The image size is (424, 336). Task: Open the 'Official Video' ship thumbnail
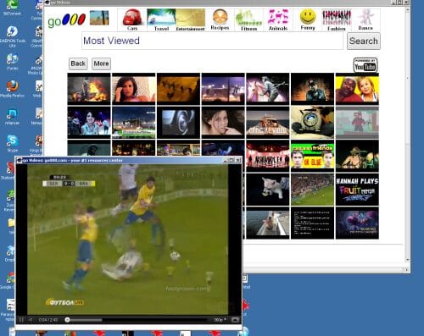268,123
